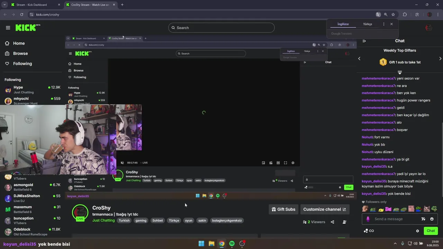The width and height of the screenshot is (443, 249).
Task: Collapse the top gifters section handle
Action: click(400, 73)
